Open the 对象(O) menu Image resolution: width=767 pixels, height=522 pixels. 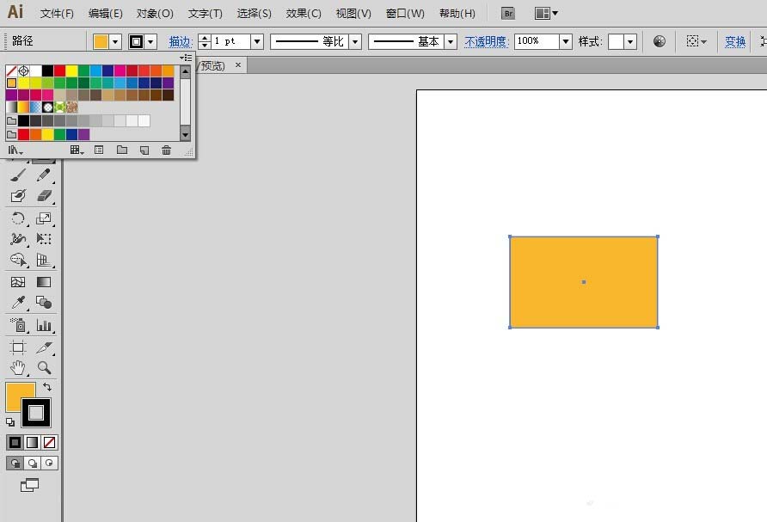(x=155, y=14)
